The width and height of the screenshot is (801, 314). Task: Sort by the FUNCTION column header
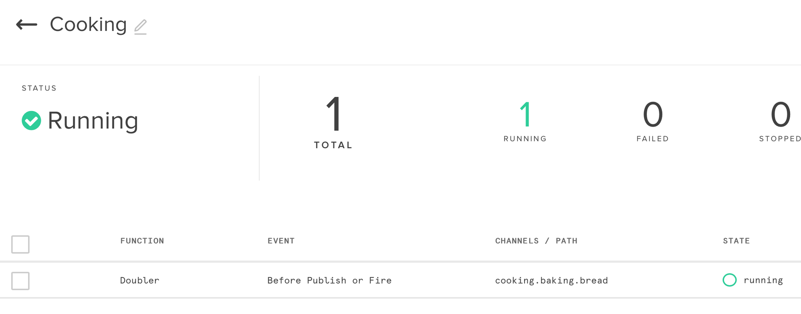pos(142,241)
